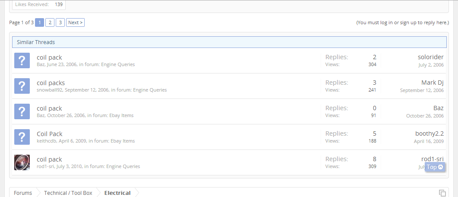Open Engine Queries forum in rod1-sri row
458x197 pixels.
click(123, 166)
